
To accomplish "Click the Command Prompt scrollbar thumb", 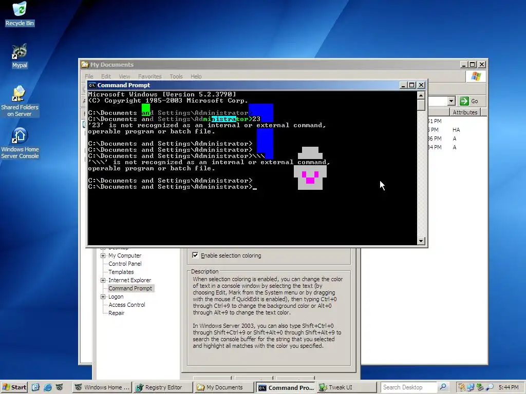I will (x=421, y=105).
